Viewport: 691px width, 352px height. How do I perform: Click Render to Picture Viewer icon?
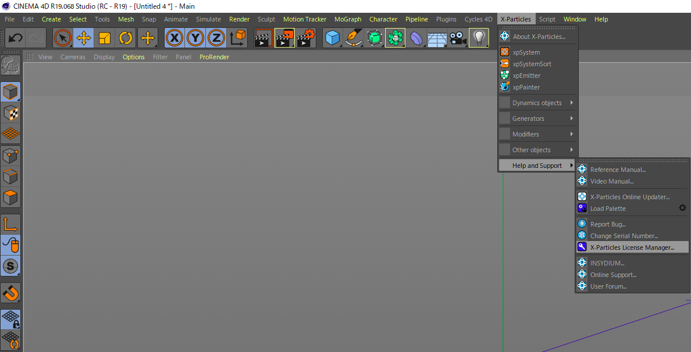[x=284, y=38]
